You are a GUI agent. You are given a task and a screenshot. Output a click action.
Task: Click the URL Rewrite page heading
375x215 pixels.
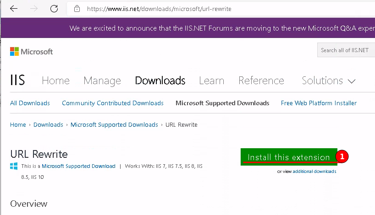pyautogui.click(x=39, y=154)
